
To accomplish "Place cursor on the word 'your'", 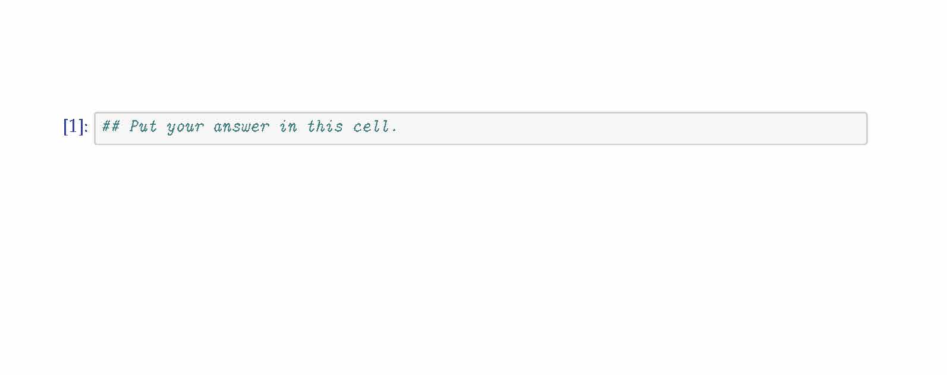I will click(x=185, y=127).
